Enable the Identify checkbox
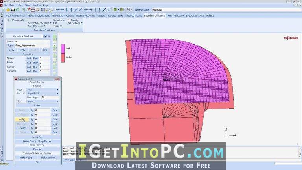The height and width of the screenshot is (170, 302). pyautogui.click(x=69, y=20)
